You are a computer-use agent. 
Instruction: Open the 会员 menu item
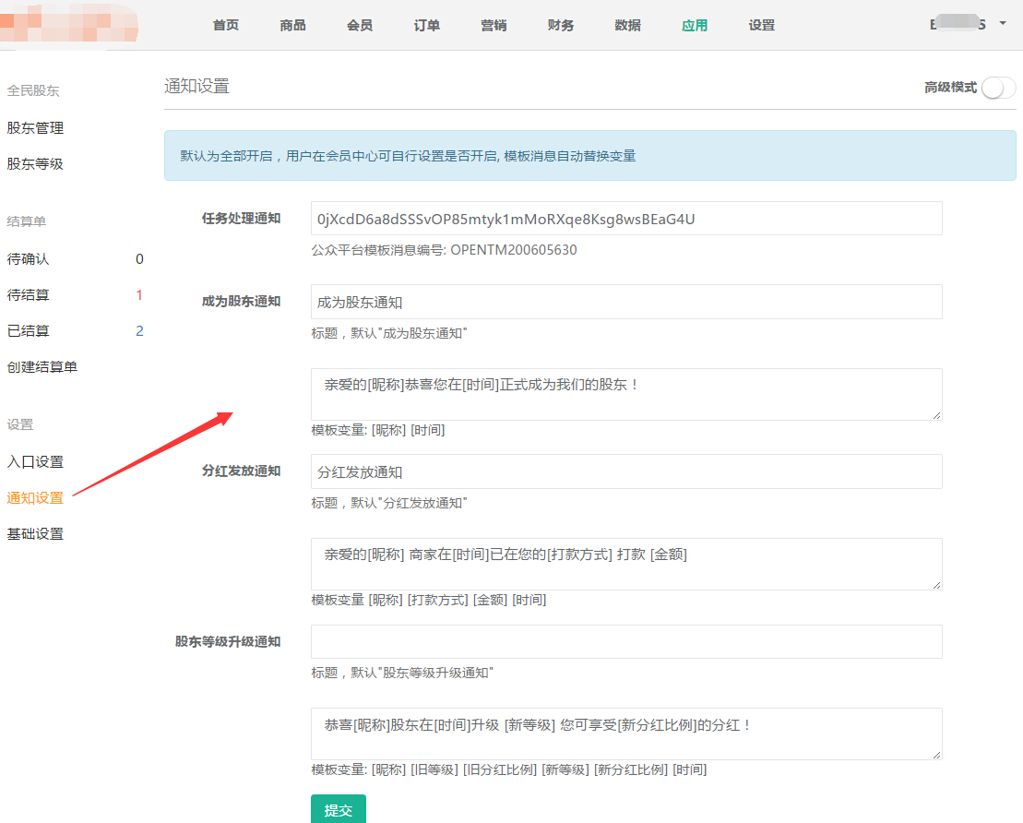pos(360,25)
